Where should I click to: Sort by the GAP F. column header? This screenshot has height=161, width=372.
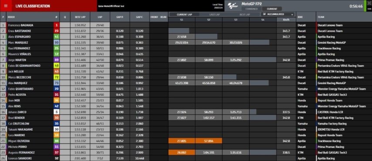point(139,17)
